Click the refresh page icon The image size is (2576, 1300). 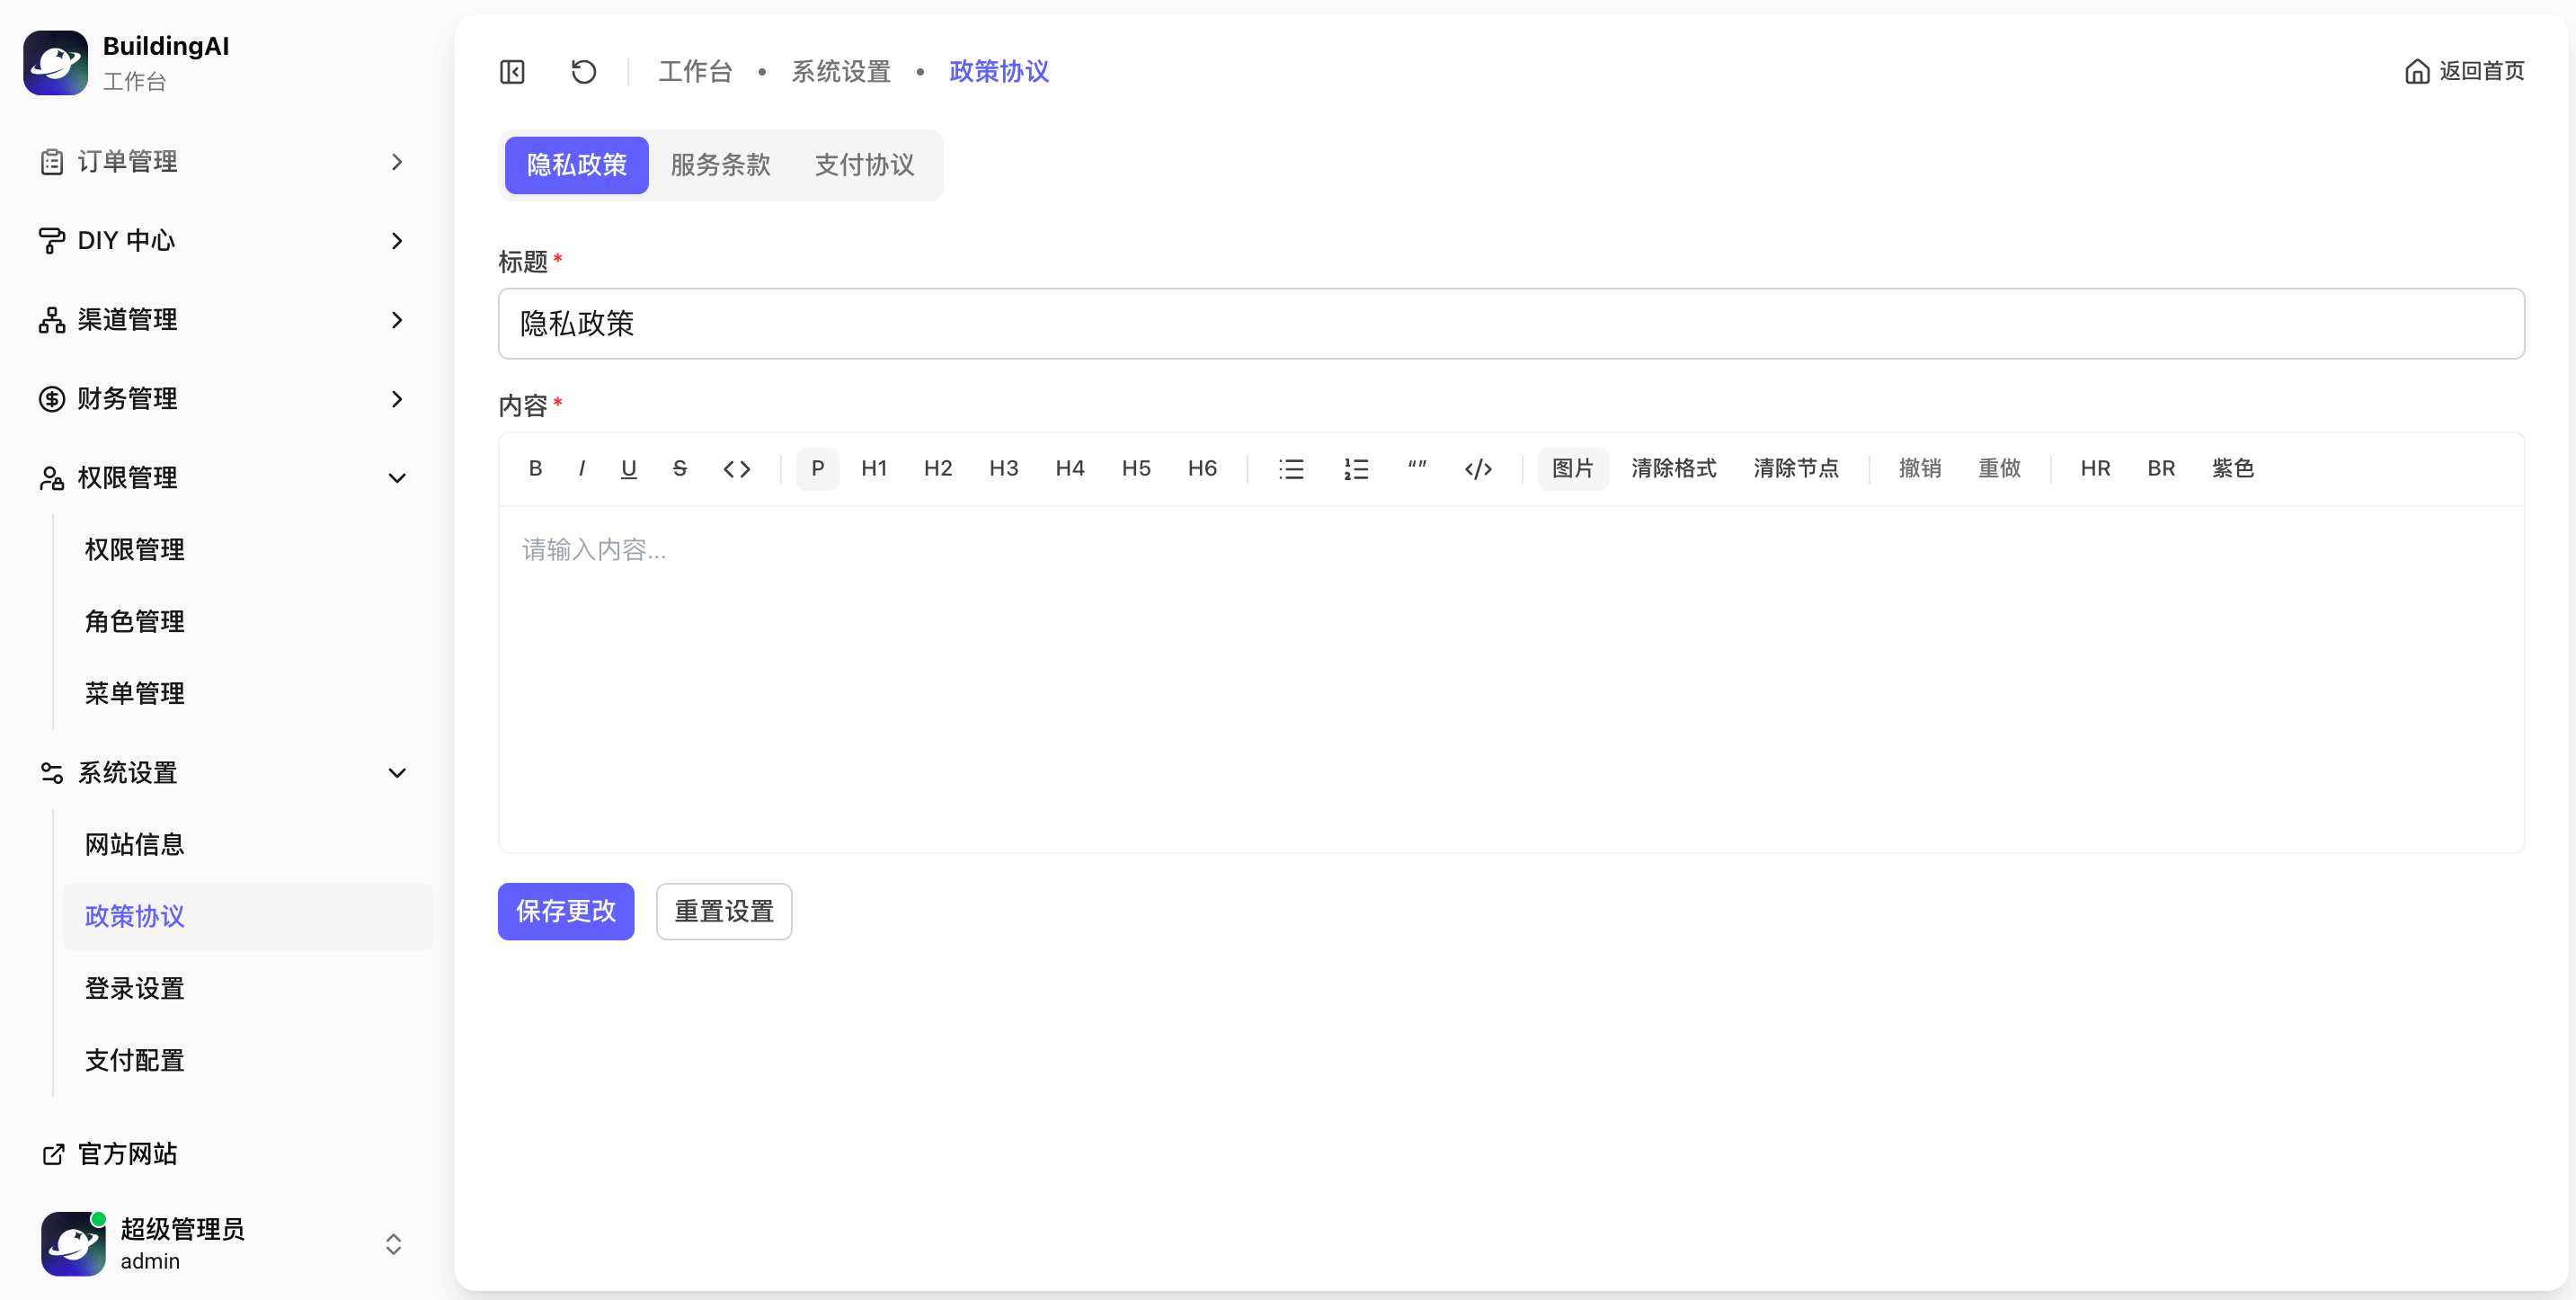[583, 72]
